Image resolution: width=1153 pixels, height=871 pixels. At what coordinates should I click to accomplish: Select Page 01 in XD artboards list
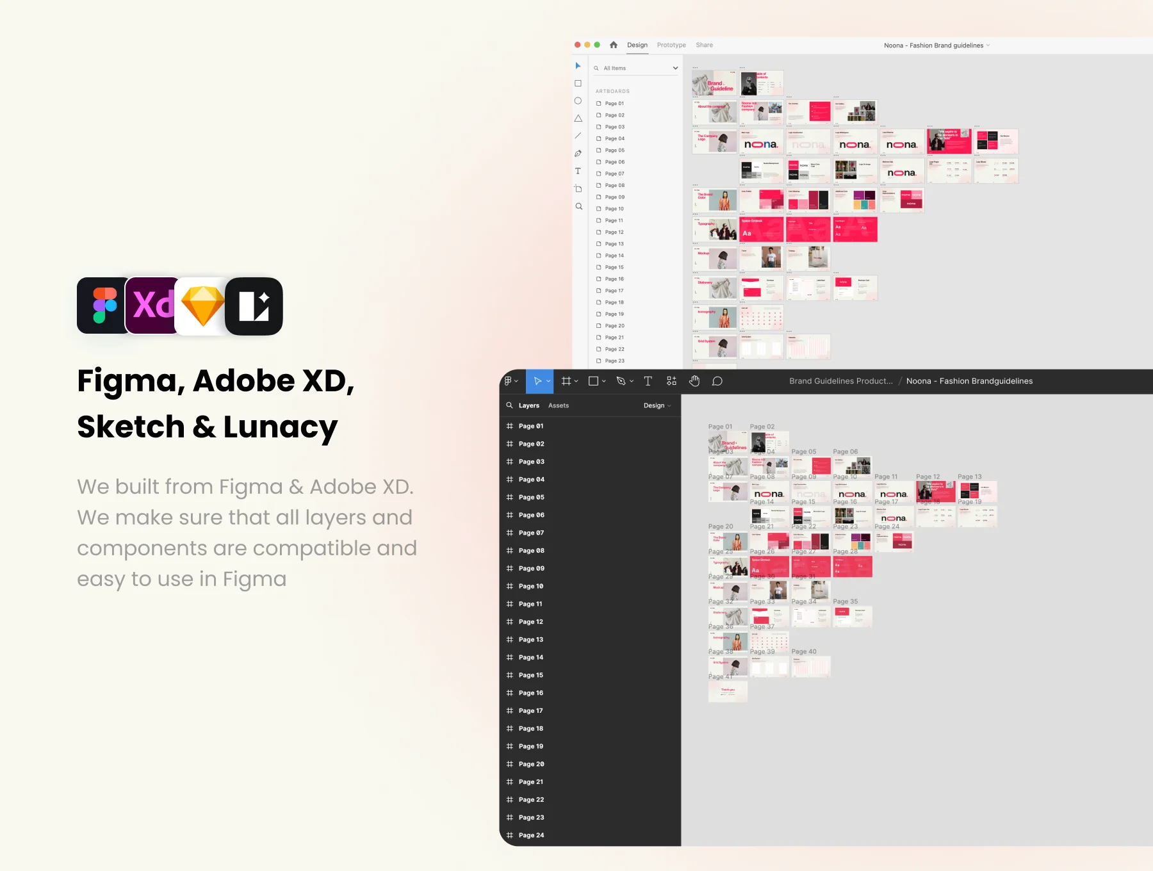point(610,104)
